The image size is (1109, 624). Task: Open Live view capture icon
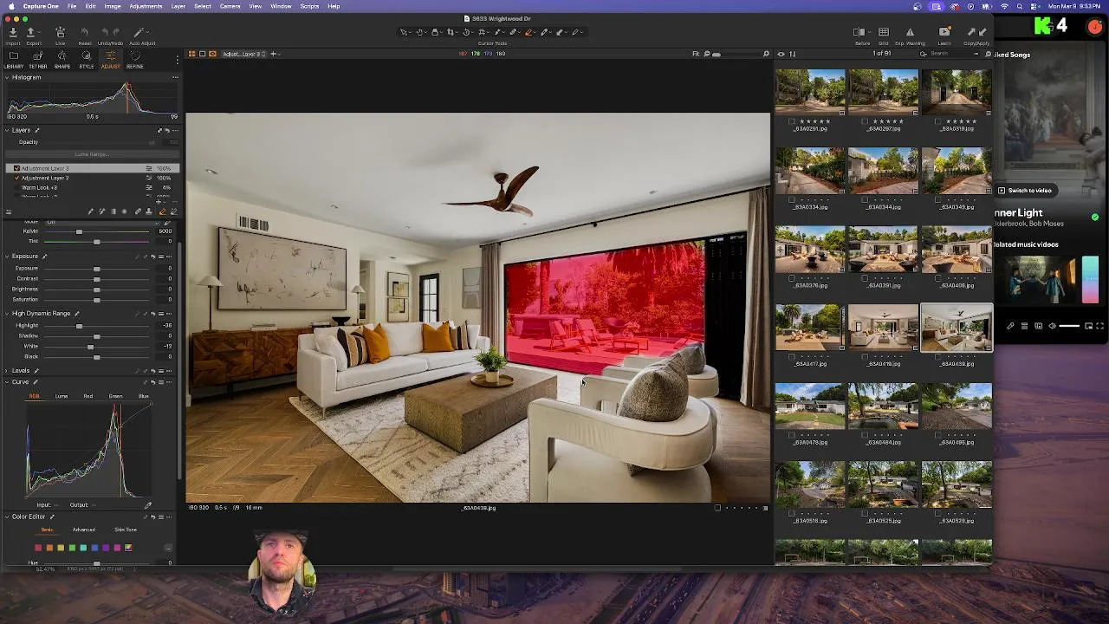tap(60, 33)
